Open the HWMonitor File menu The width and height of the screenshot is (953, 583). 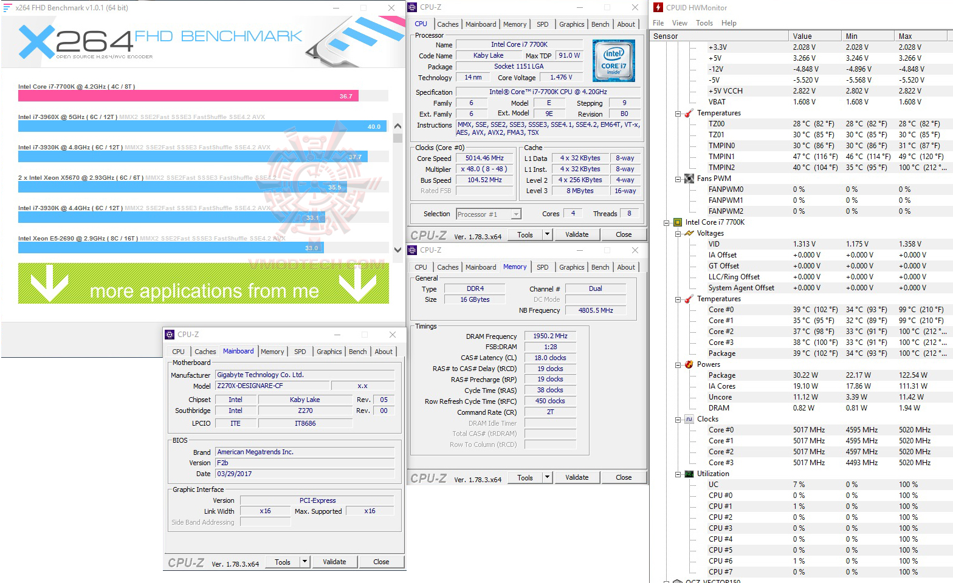coord(658,23)
